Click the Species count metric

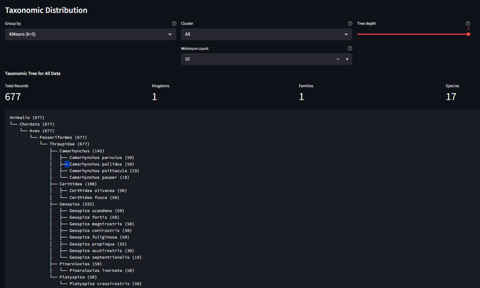pos(451,97)
